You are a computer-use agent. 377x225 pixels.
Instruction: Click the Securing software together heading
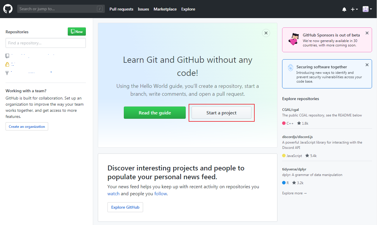pyautogui.click(x=322, y=67)
